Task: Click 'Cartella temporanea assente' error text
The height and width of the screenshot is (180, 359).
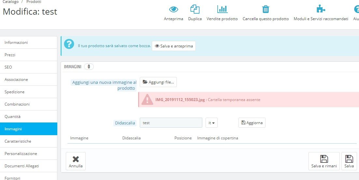Action: tap(234, 100)
